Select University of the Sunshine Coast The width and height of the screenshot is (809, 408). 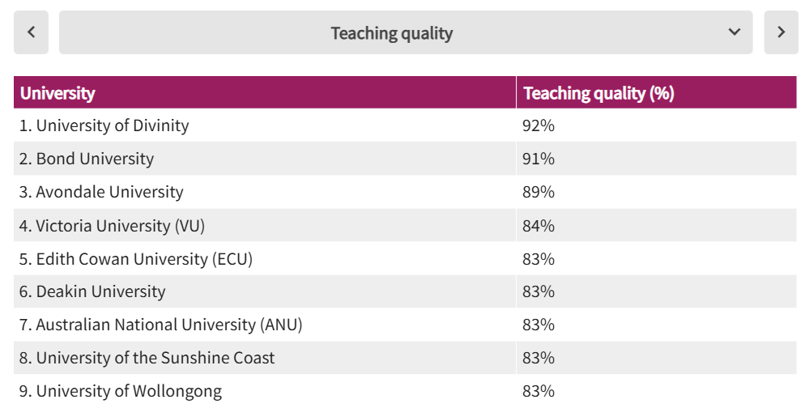pyautogui.click(x=147, y=358)
